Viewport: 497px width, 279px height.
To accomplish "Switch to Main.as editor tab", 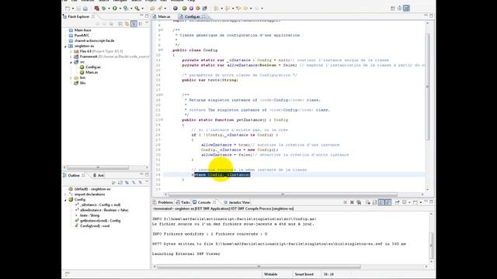I will 164,16.
